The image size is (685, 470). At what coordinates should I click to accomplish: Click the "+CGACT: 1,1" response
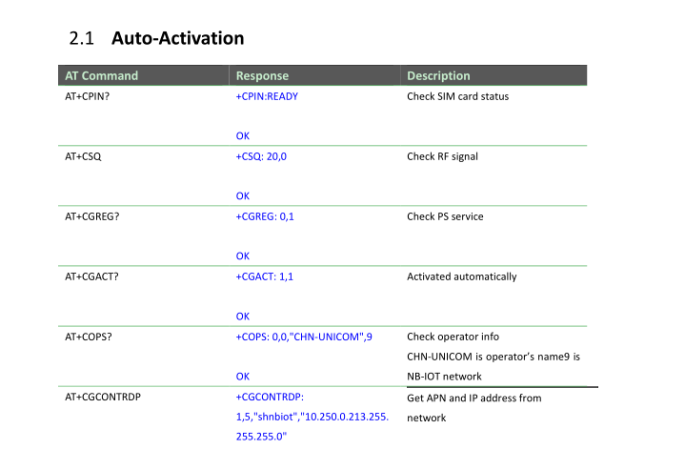[x=264, y=276]
